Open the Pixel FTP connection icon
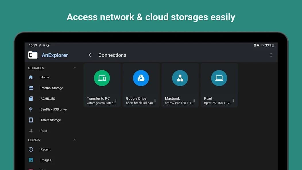Screen dimensions: 302x170 tap(219, 78)
